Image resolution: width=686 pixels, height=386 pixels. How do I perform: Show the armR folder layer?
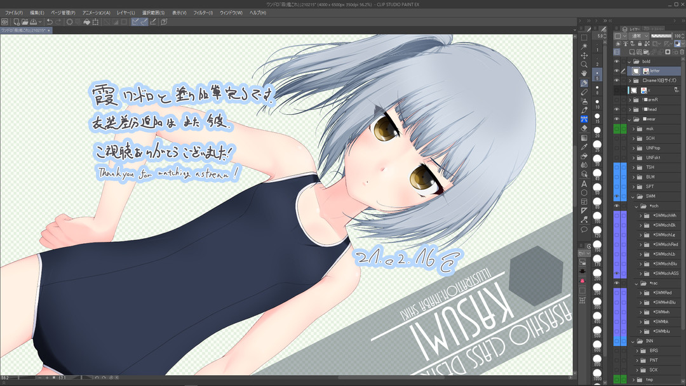point(616,100)
